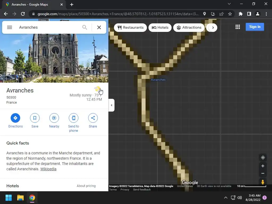Toggle the map scale units
The width and height of the screenshot is (272, 204).
252,186
